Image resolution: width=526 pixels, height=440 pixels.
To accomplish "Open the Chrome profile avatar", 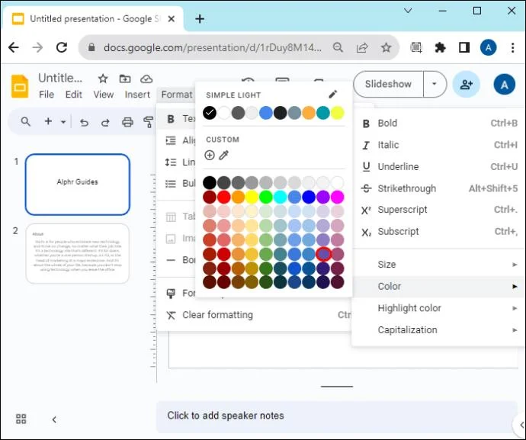I will point(488,47).
